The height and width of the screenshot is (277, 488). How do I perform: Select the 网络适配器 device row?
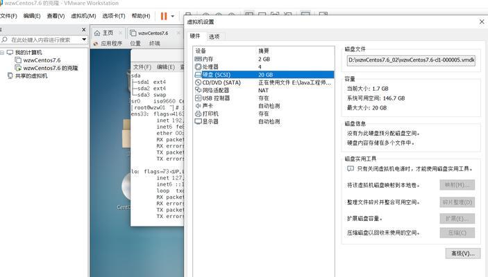[x=264, y=90]
